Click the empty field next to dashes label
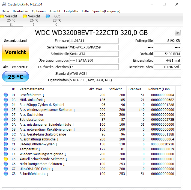The image size is (191, 190). pyautogui.click(x=167, y=47)
